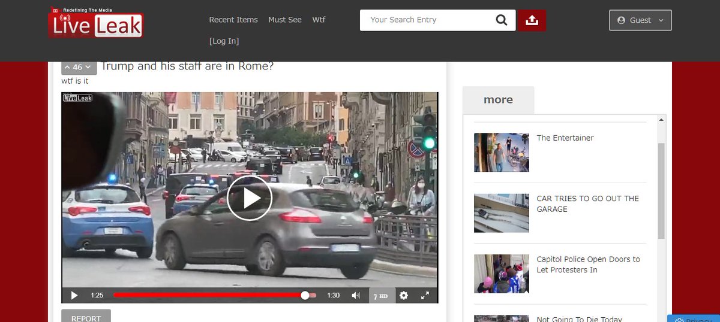Click the magnifying glass search icon
The image size is (720, 322).
click(x=502, y=20)
